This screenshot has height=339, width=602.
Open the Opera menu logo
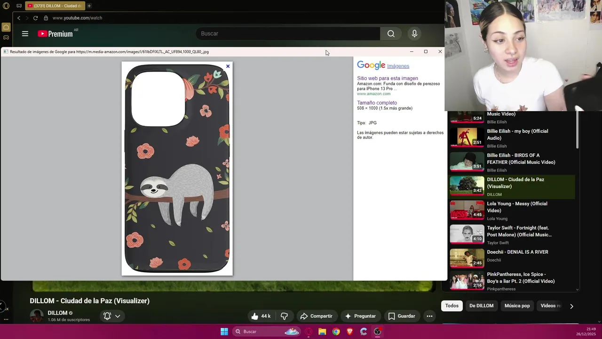coord(6,6)
